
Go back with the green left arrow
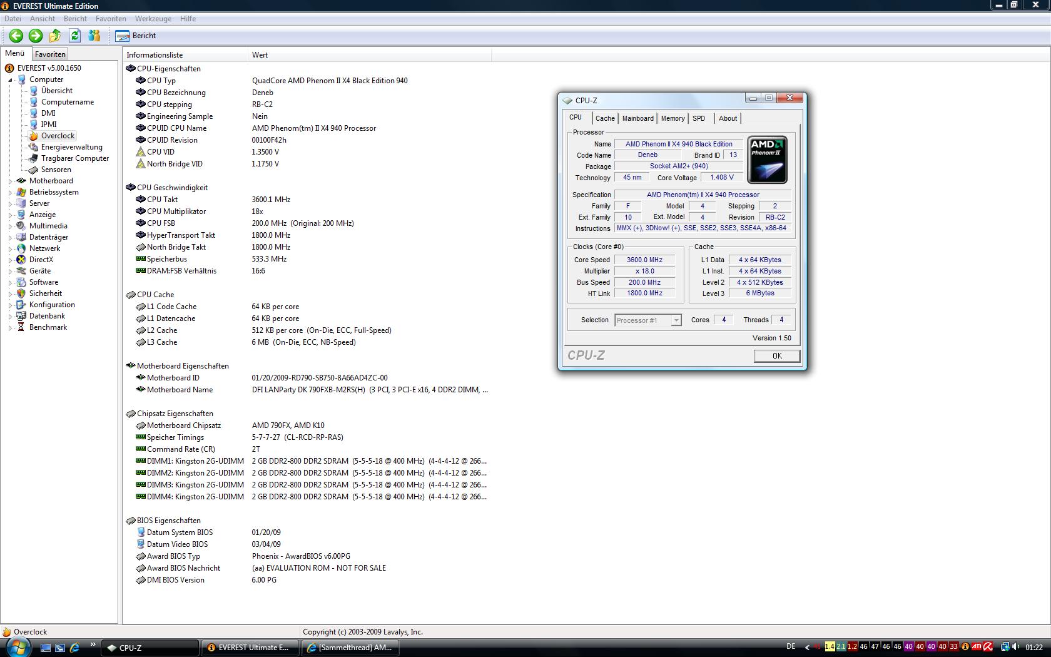16,36
